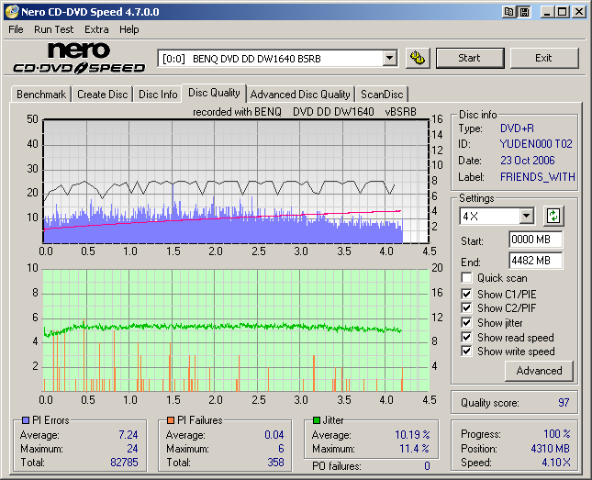Click PI Failures total 358
Viewport: 592px width, 480px height.
click(275, 463)
